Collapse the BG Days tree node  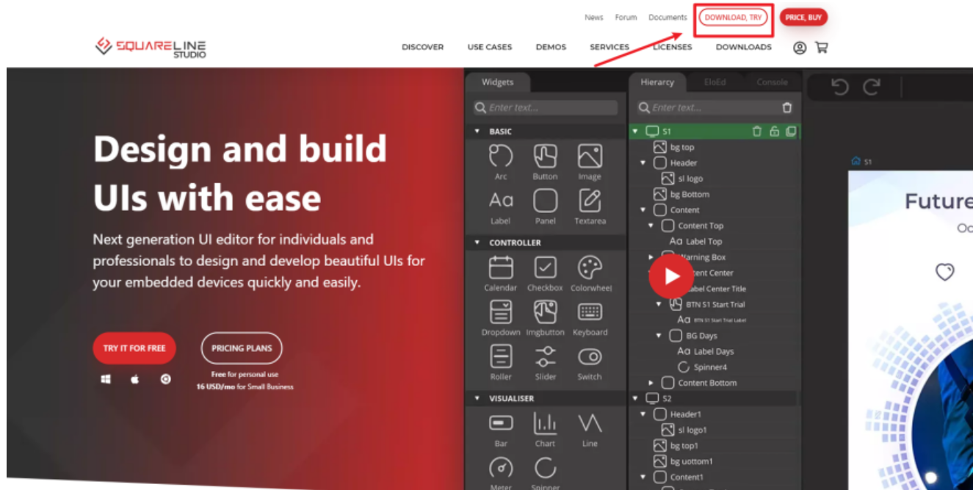(x=659, y=336)
